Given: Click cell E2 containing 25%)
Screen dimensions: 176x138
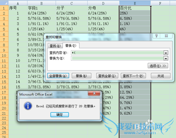Looking at the screenshot, I should tap(135, 13).
